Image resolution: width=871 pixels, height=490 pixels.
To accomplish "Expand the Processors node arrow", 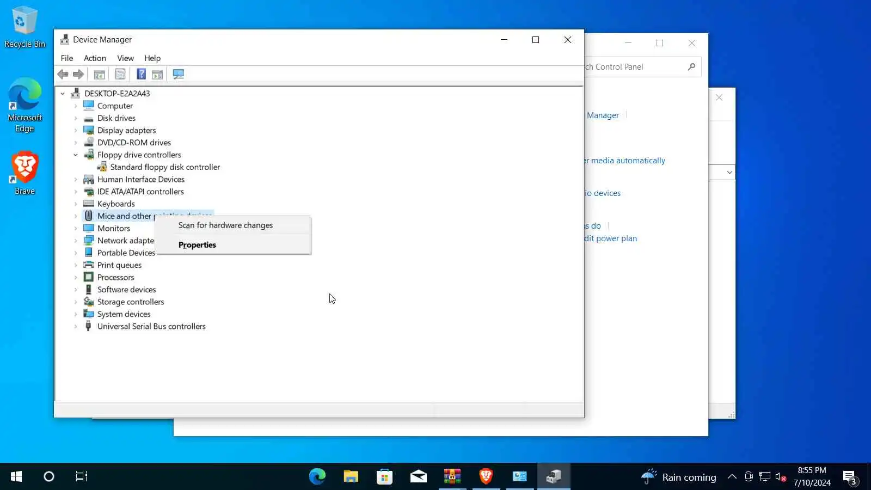I will (x=76, y=278).
